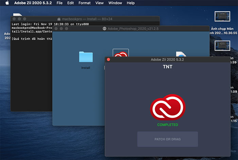Image resolution: width=238 pixels, height=160 pixels.
Task: Click the partially hidden file icon in Finder
Action: [x=180, y=54]
